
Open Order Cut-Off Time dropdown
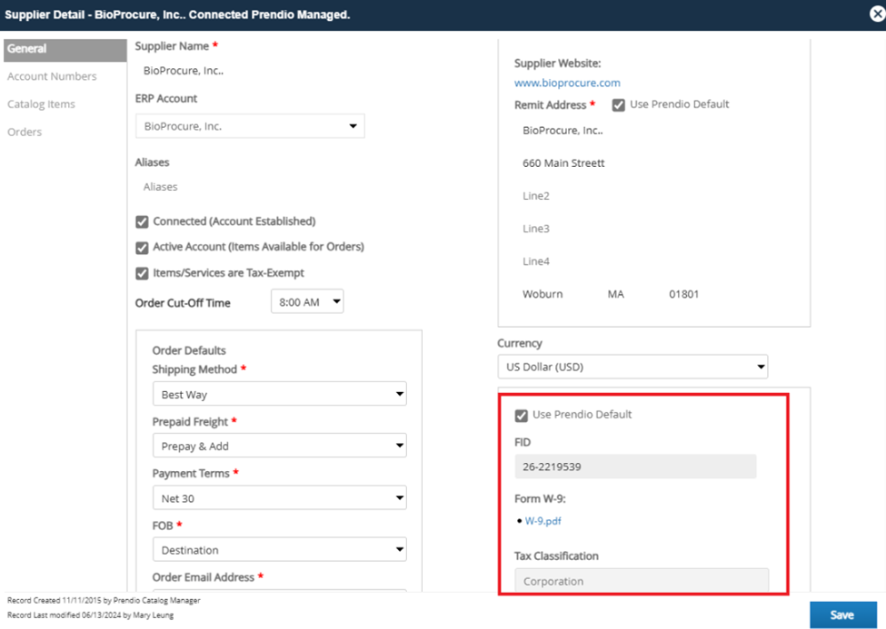point(307,302)
